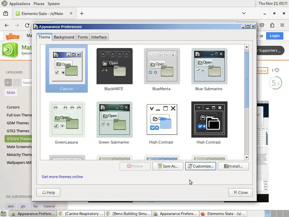Screen dimensions: 289x217
Task: Click the Firefox back arrow
Action: [7, 25]
